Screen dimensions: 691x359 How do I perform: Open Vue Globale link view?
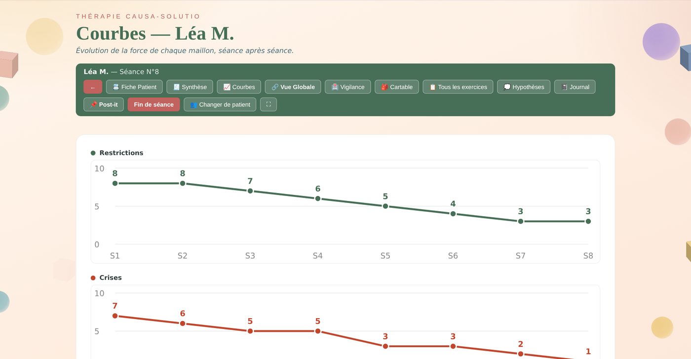click(x=293, y=87)
